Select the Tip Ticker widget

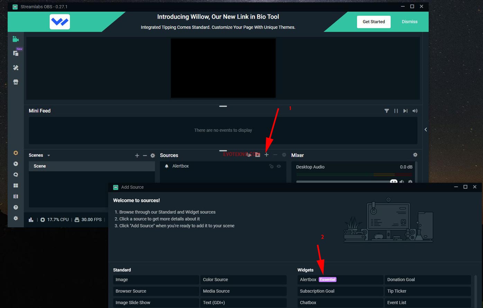tap(428, 291)
